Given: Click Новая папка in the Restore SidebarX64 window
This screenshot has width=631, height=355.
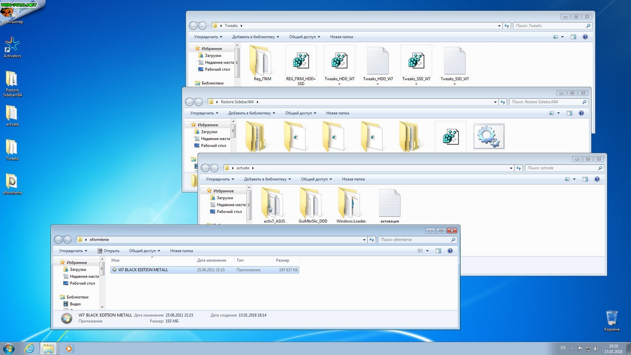Looking at the screenshot, I should click(337, 113).
